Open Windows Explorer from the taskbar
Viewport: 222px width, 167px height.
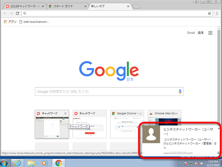tap(31, 163)
